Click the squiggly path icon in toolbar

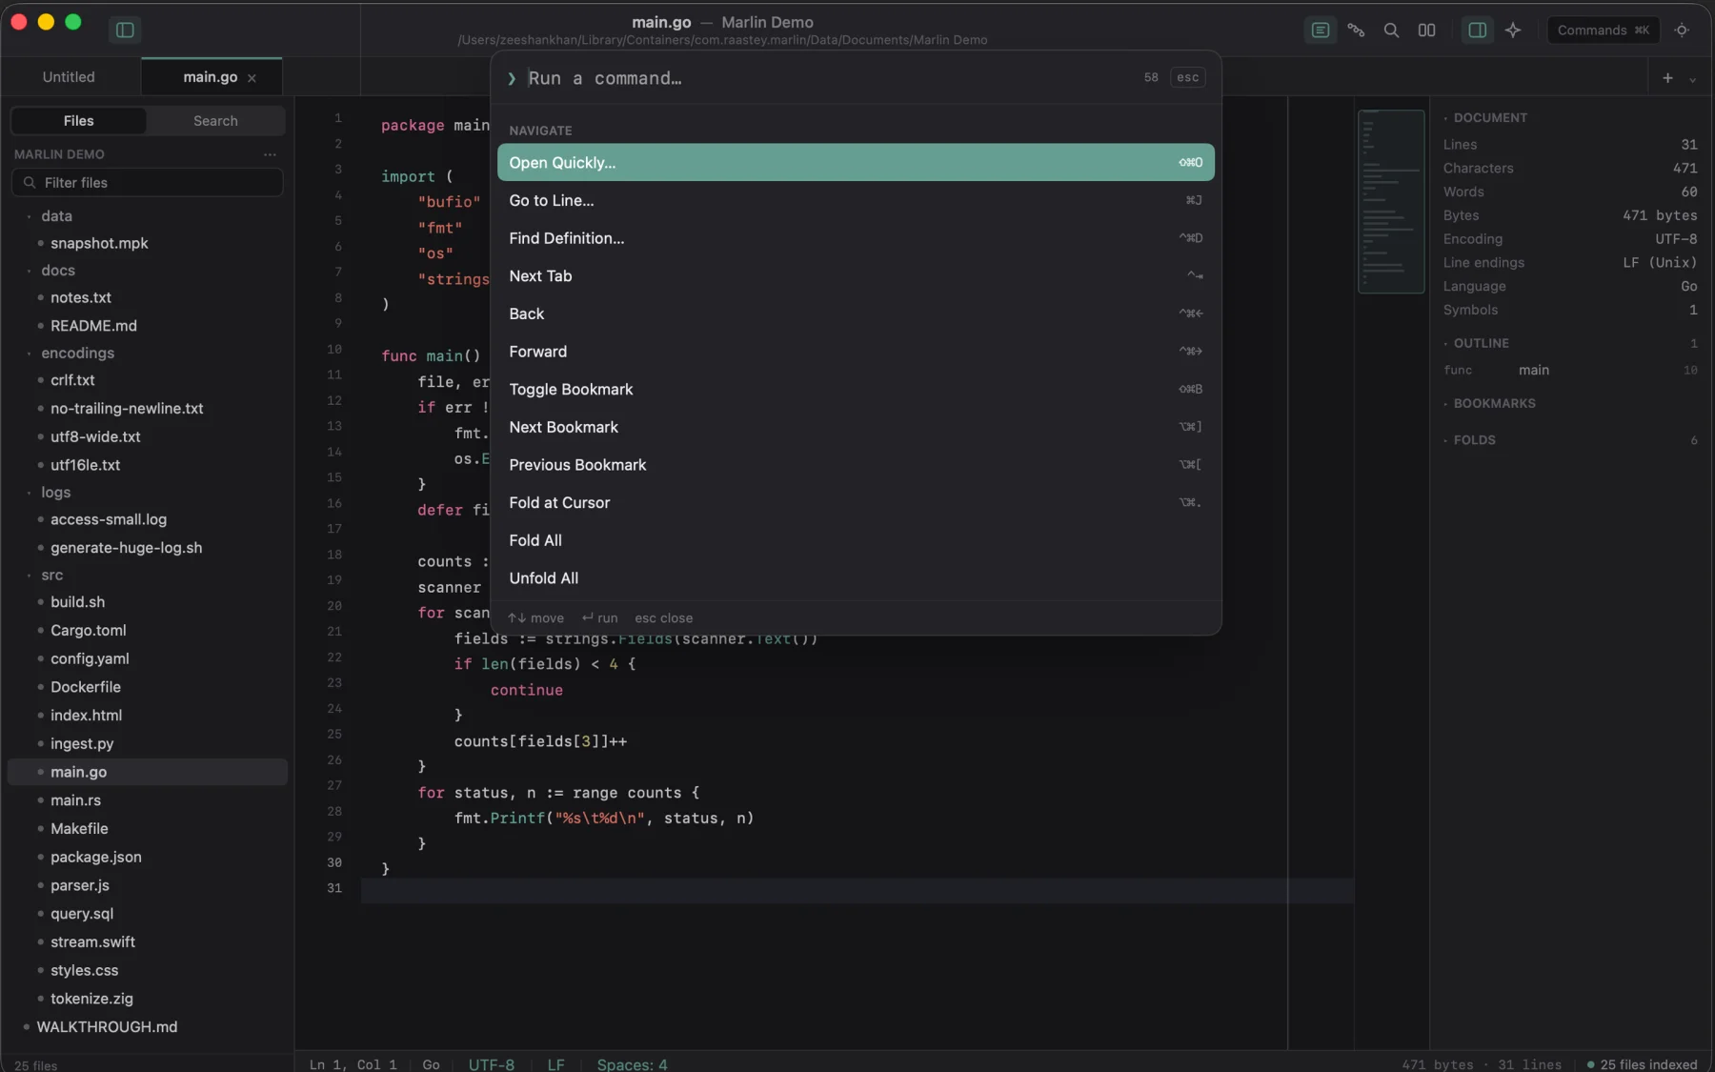(1356, 30)
